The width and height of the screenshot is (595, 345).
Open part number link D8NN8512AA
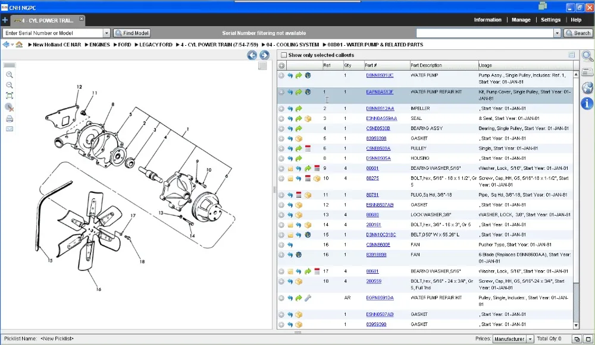point(380,109)
